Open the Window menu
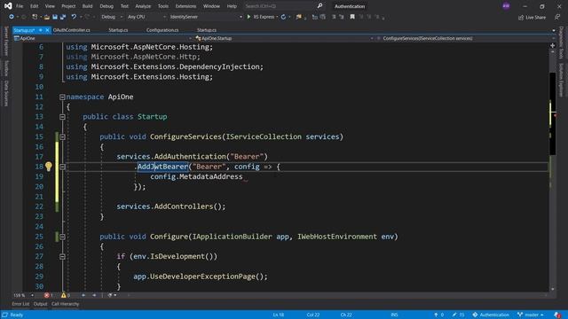The width and height of the screenshot is (568, 319). (211, 6)
